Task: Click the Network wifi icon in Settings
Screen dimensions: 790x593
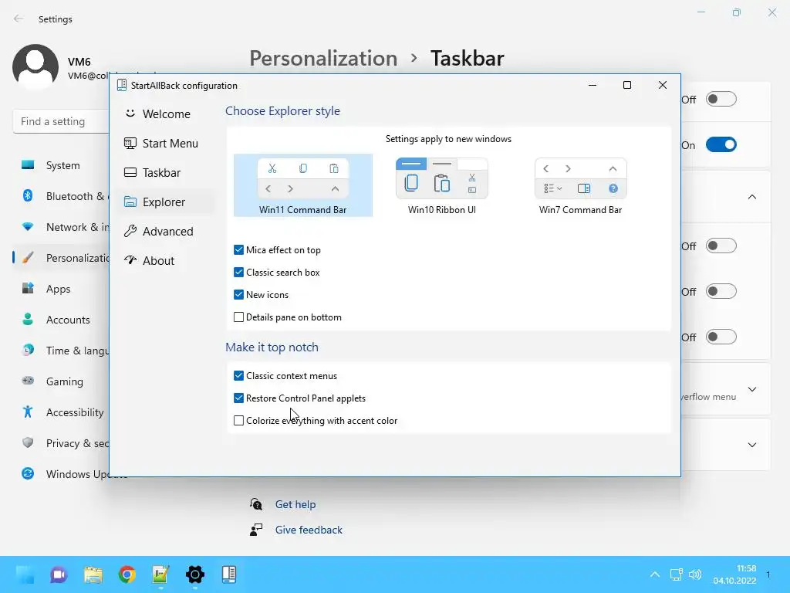Action: pyautogui.click(x=28, y=227)
